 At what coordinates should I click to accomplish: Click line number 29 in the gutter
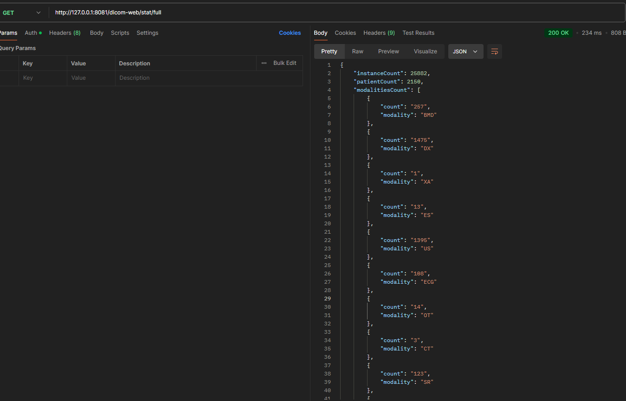328,299
